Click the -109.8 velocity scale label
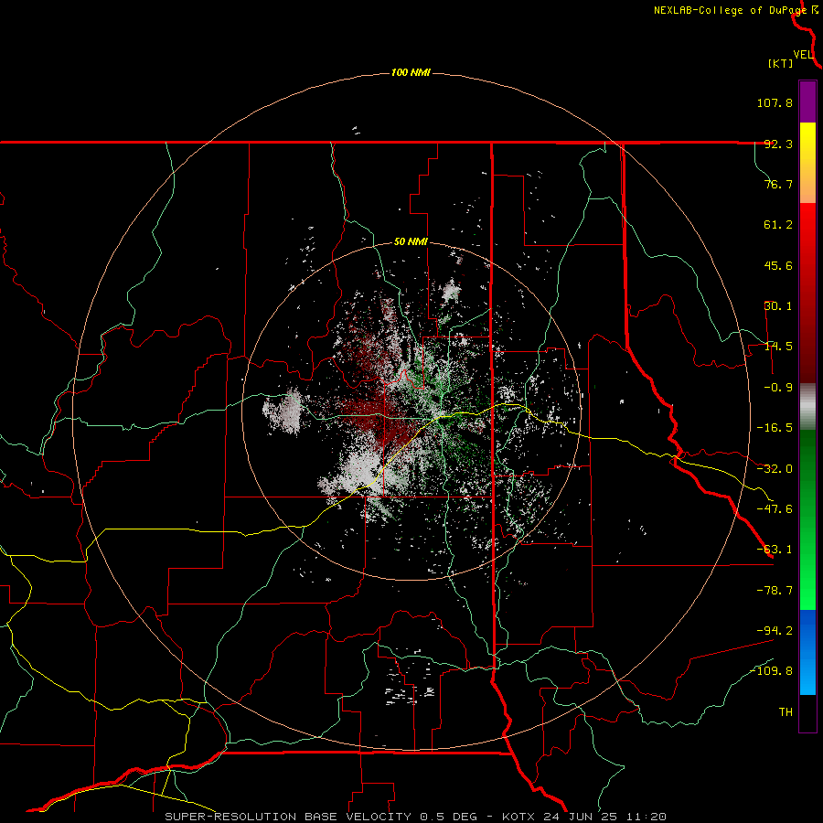 (772, 671)
